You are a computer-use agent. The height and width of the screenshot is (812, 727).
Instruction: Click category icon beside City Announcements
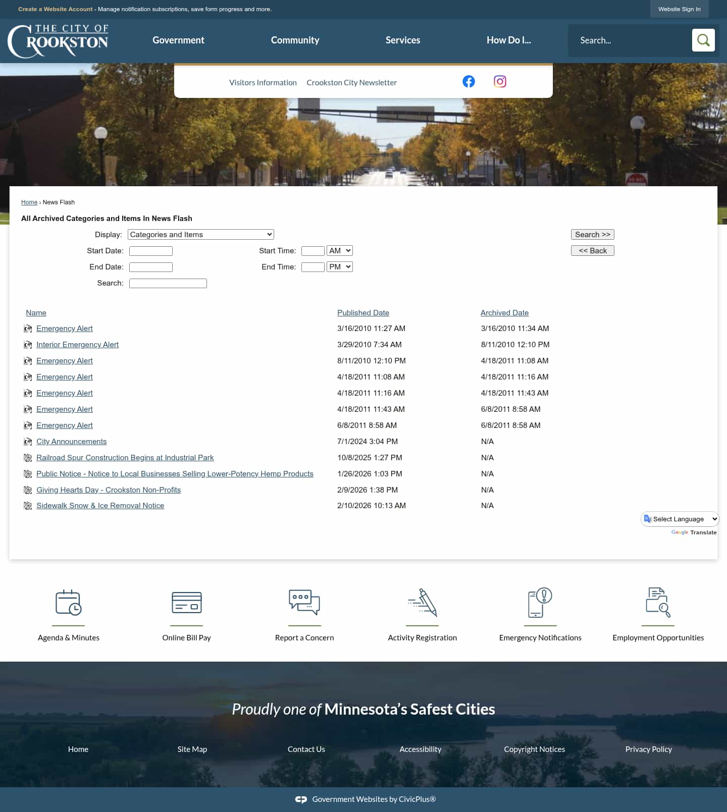(28, 442)
